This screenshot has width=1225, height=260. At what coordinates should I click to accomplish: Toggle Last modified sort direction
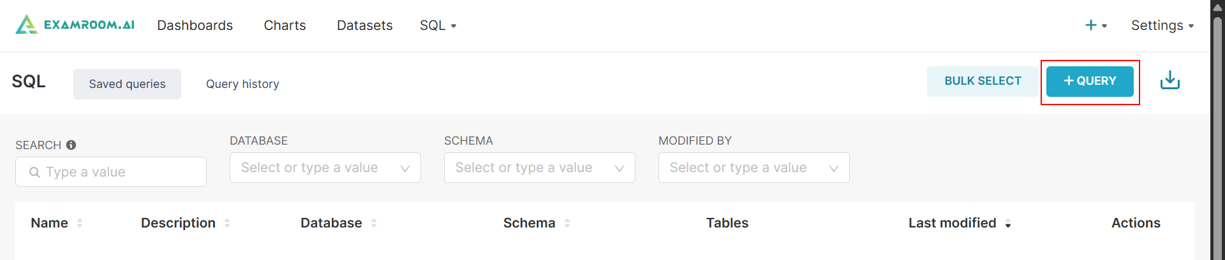1007,224
